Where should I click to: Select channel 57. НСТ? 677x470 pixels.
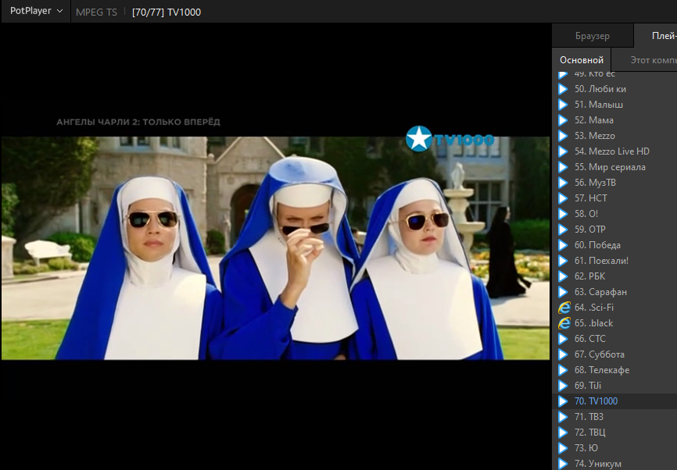[614, 198]
